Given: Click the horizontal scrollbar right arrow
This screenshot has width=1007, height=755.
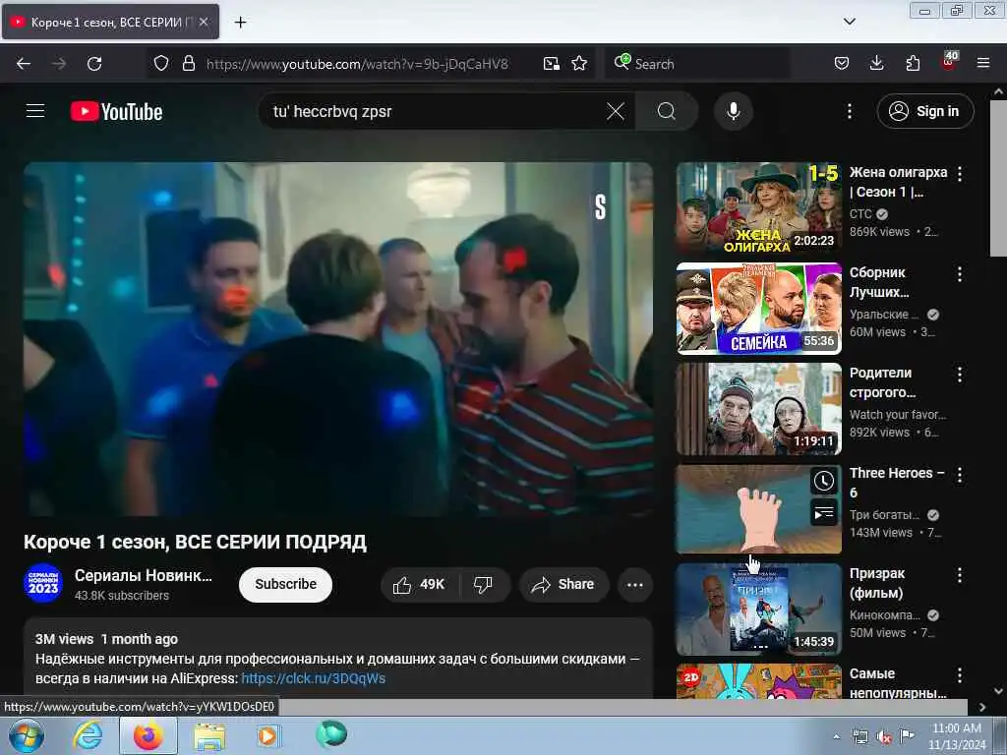Looking at the screenshot, I should (x=982, y=707).
